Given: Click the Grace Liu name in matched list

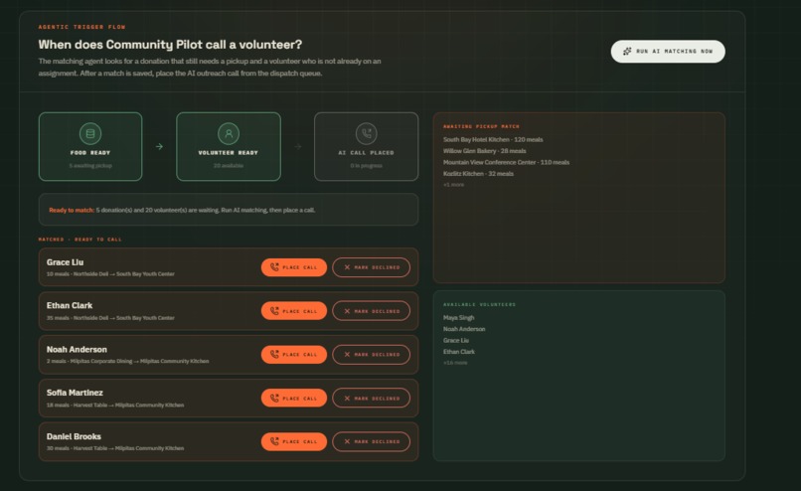Looking at the screenshot, I should tap(65, 262).
